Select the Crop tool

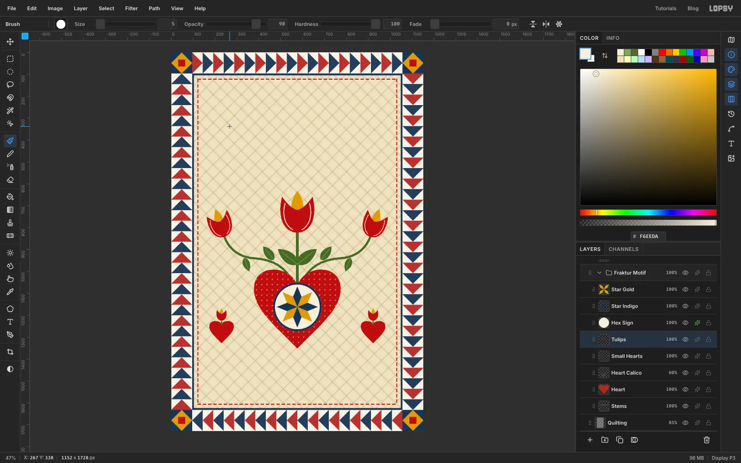point(10,352)
